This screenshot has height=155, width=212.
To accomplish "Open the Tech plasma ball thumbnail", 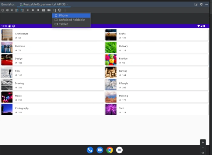I will coord(111,110).
